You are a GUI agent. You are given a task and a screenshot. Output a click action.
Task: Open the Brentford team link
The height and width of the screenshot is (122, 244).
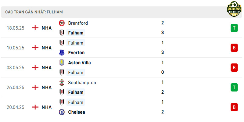pyautogui.click(x=78, y=23)
